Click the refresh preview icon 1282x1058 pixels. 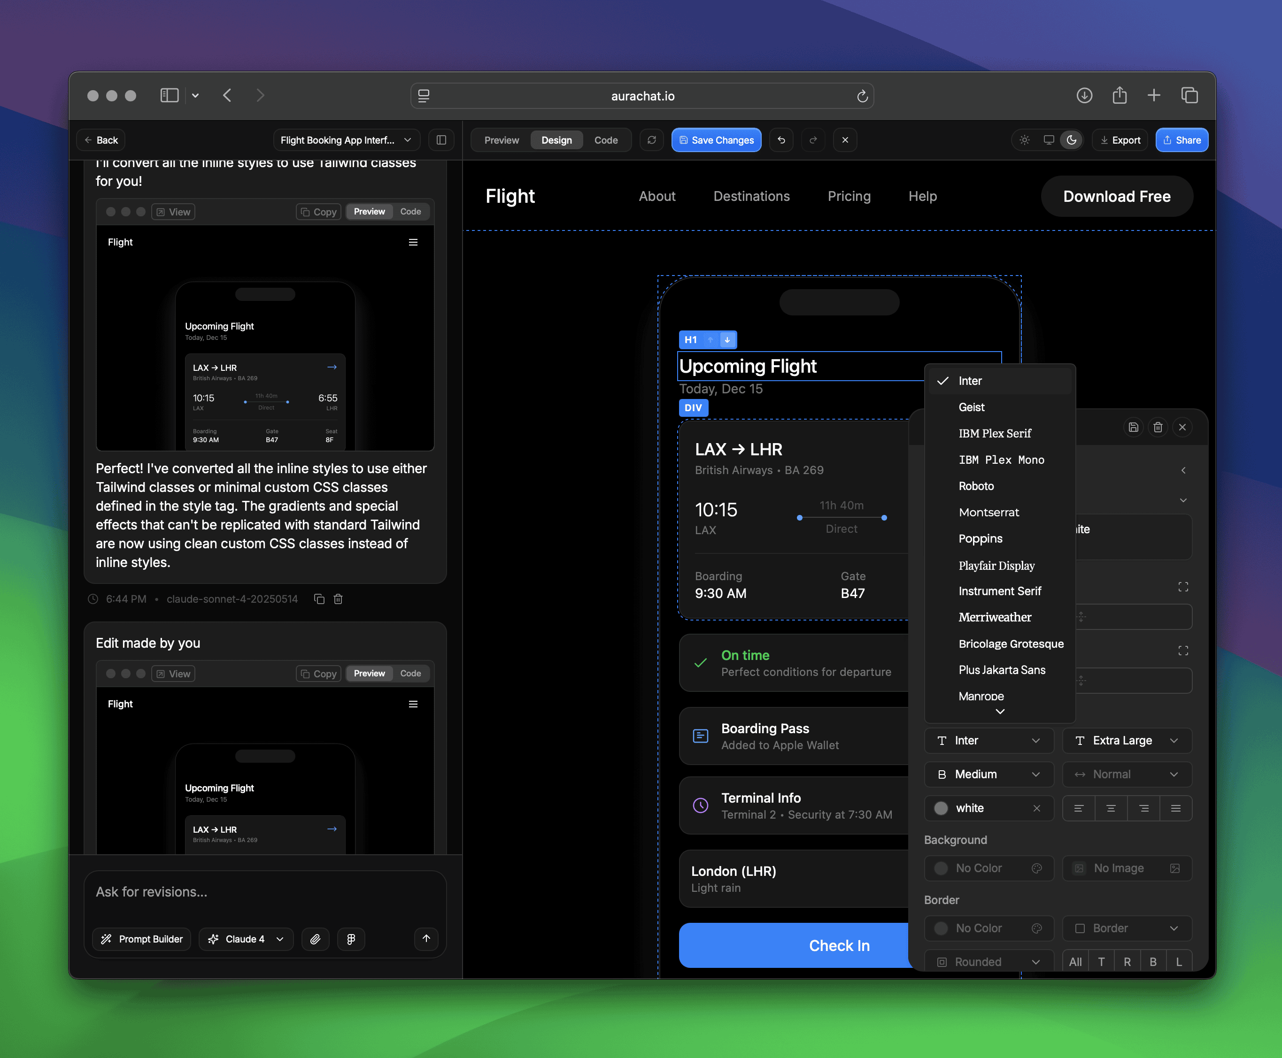point(652,140)
